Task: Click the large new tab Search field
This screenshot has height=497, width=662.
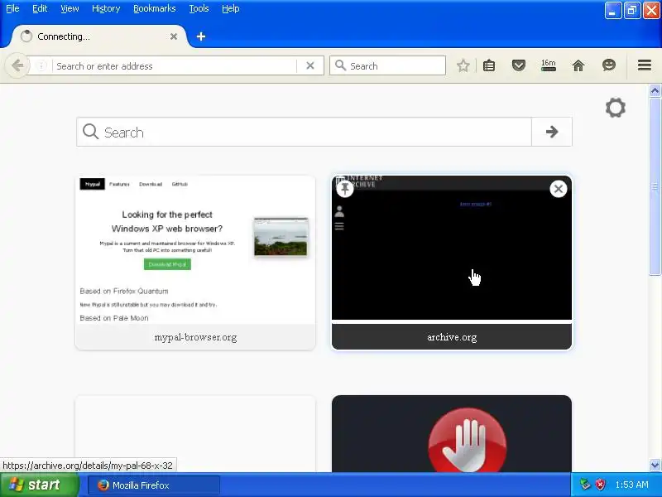Action: click(304, 132)
